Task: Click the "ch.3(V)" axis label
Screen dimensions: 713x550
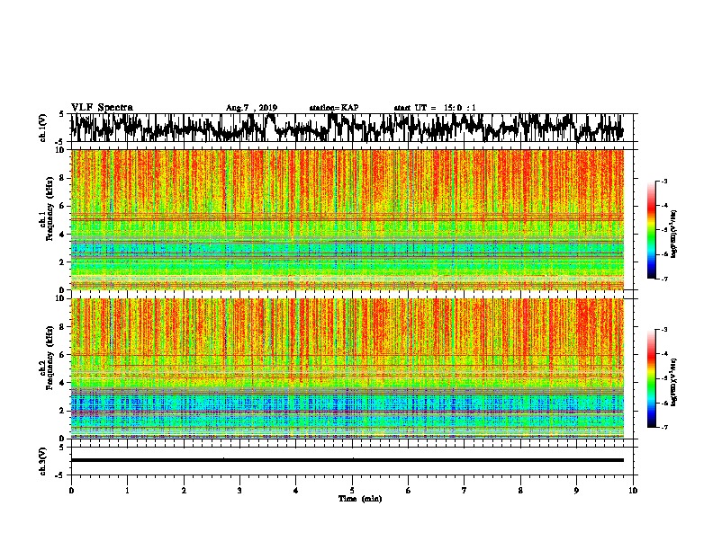Action: coord(43,462)
